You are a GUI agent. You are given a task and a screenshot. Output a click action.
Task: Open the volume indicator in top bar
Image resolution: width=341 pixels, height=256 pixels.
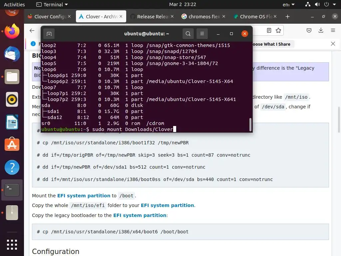317,4
